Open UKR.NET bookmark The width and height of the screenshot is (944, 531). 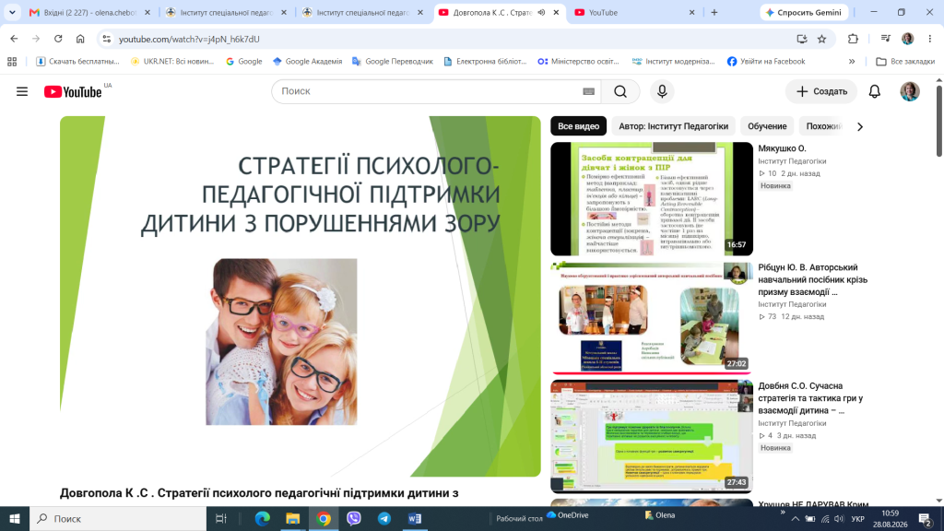pos(172,62)
